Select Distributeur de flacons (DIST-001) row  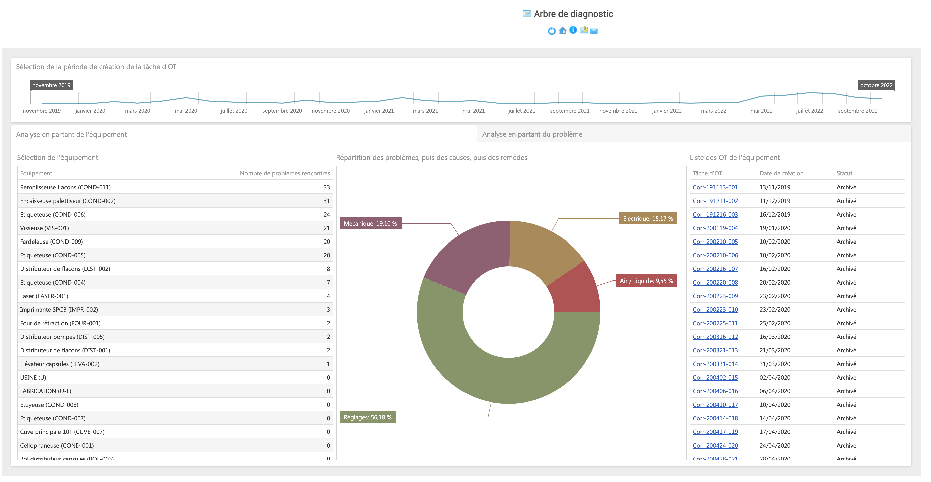click(175, 350)
